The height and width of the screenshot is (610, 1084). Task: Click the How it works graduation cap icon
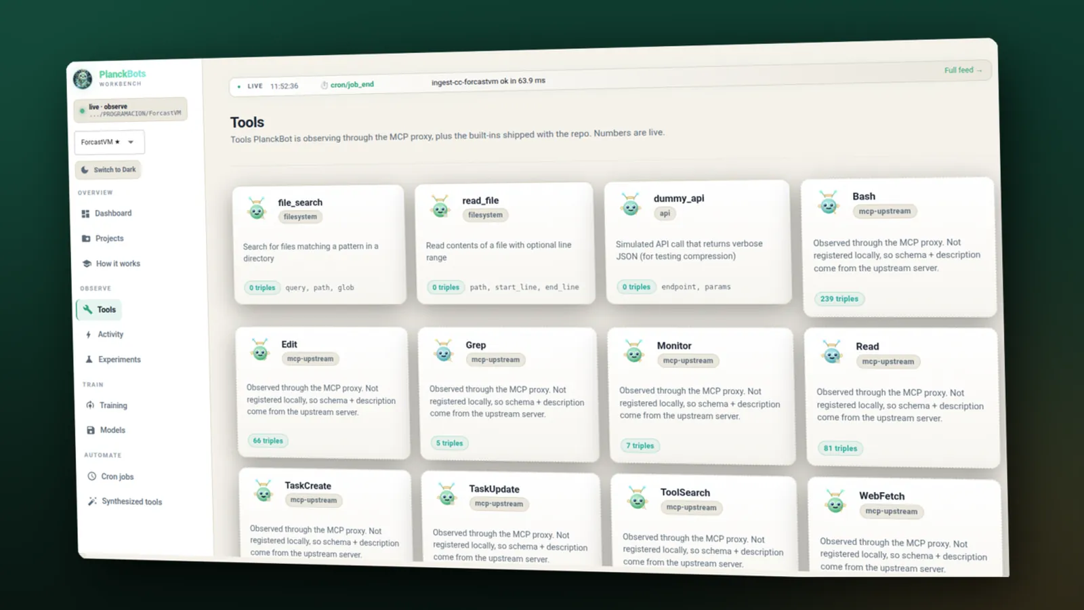(87, 264)
